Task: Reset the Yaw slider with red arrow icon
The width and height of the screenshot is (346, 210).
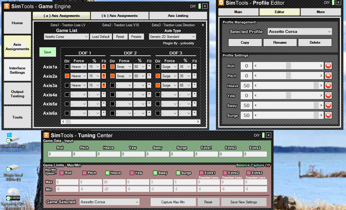Action: pos(328,96)
